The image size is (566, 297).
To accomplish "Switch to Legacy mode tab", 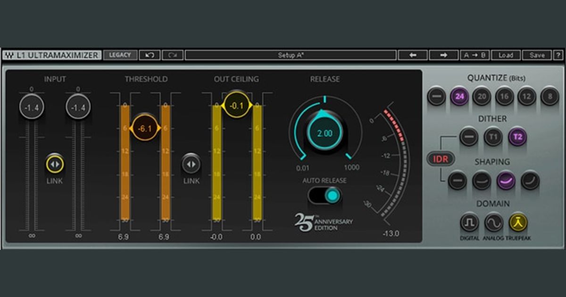I will point(121,55).
